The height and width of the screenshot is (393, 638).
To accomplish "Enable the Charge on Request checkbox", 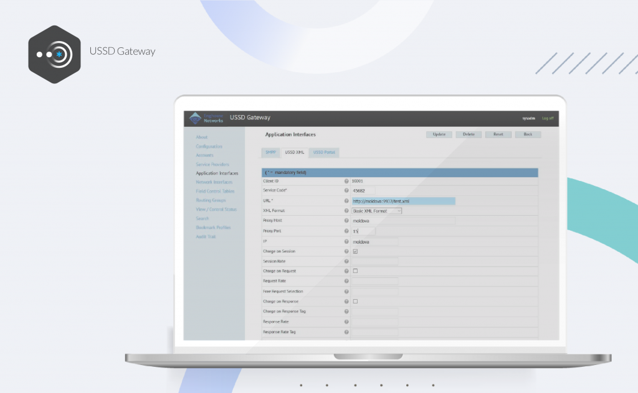I will point(355,270).
